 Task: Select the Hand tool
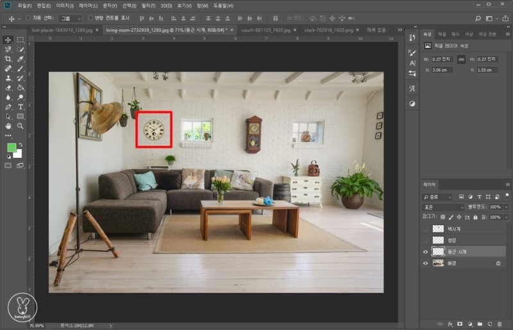point(8,126)
